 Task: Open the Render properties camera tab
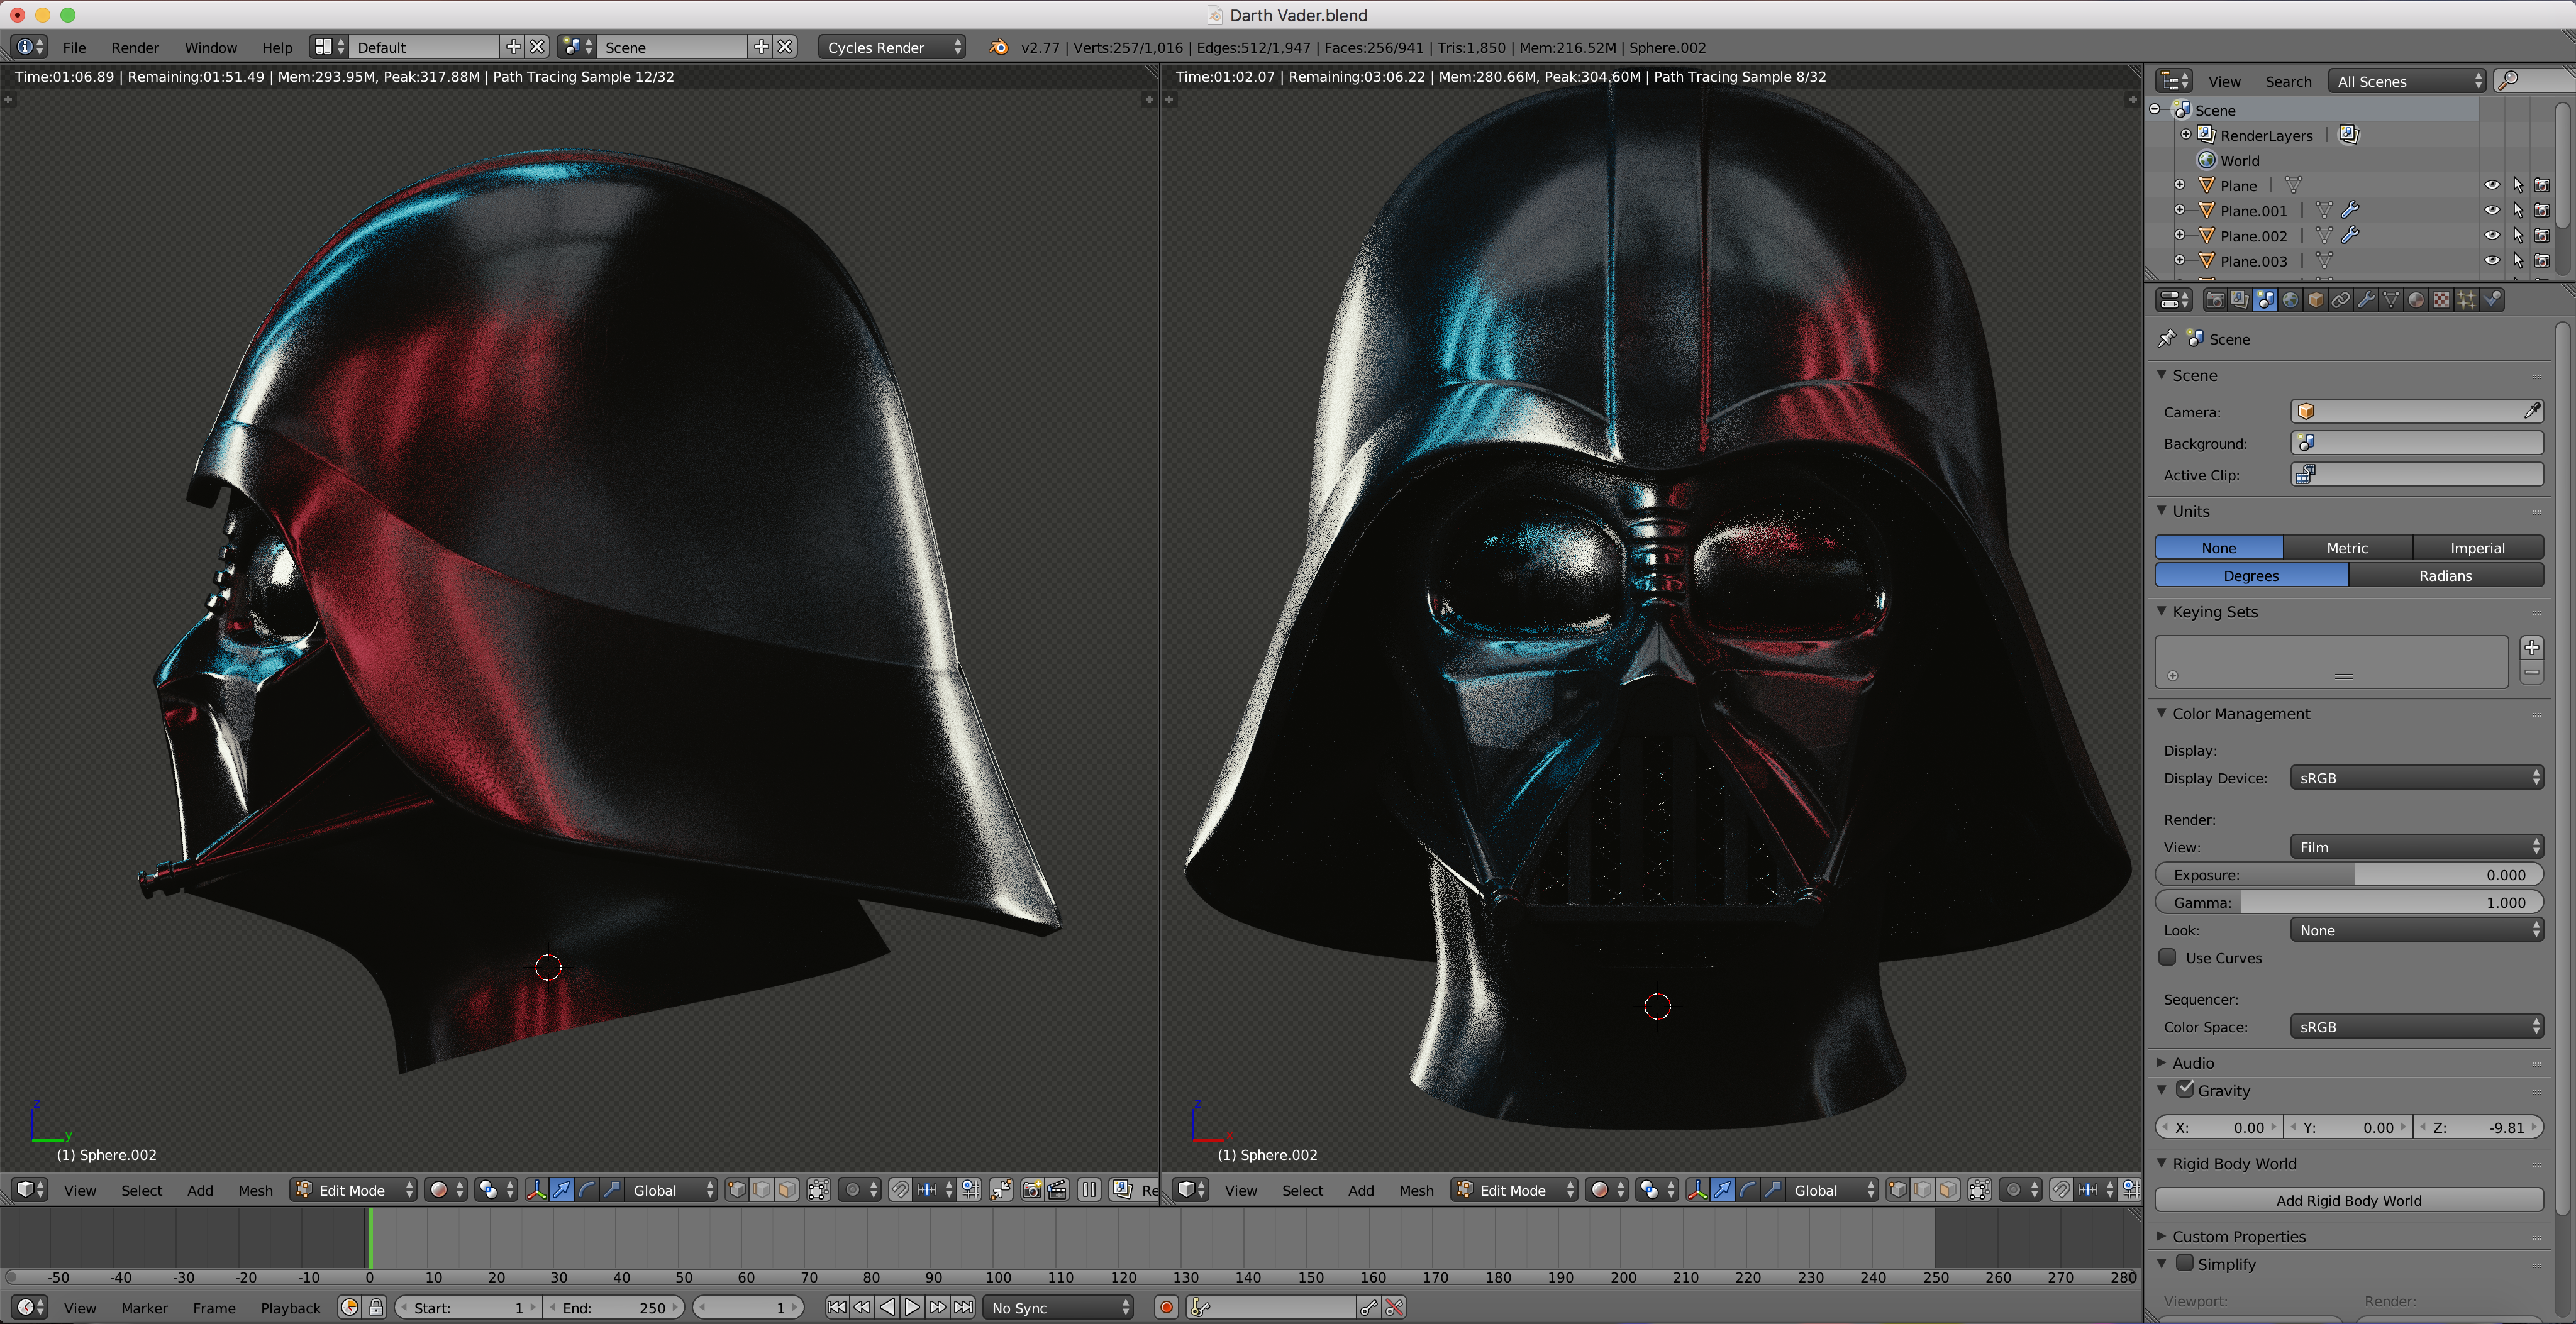[2215, 300]
